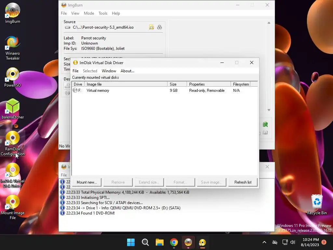Open the File menu in the ImgBurn log window

(x=64, y=175)
